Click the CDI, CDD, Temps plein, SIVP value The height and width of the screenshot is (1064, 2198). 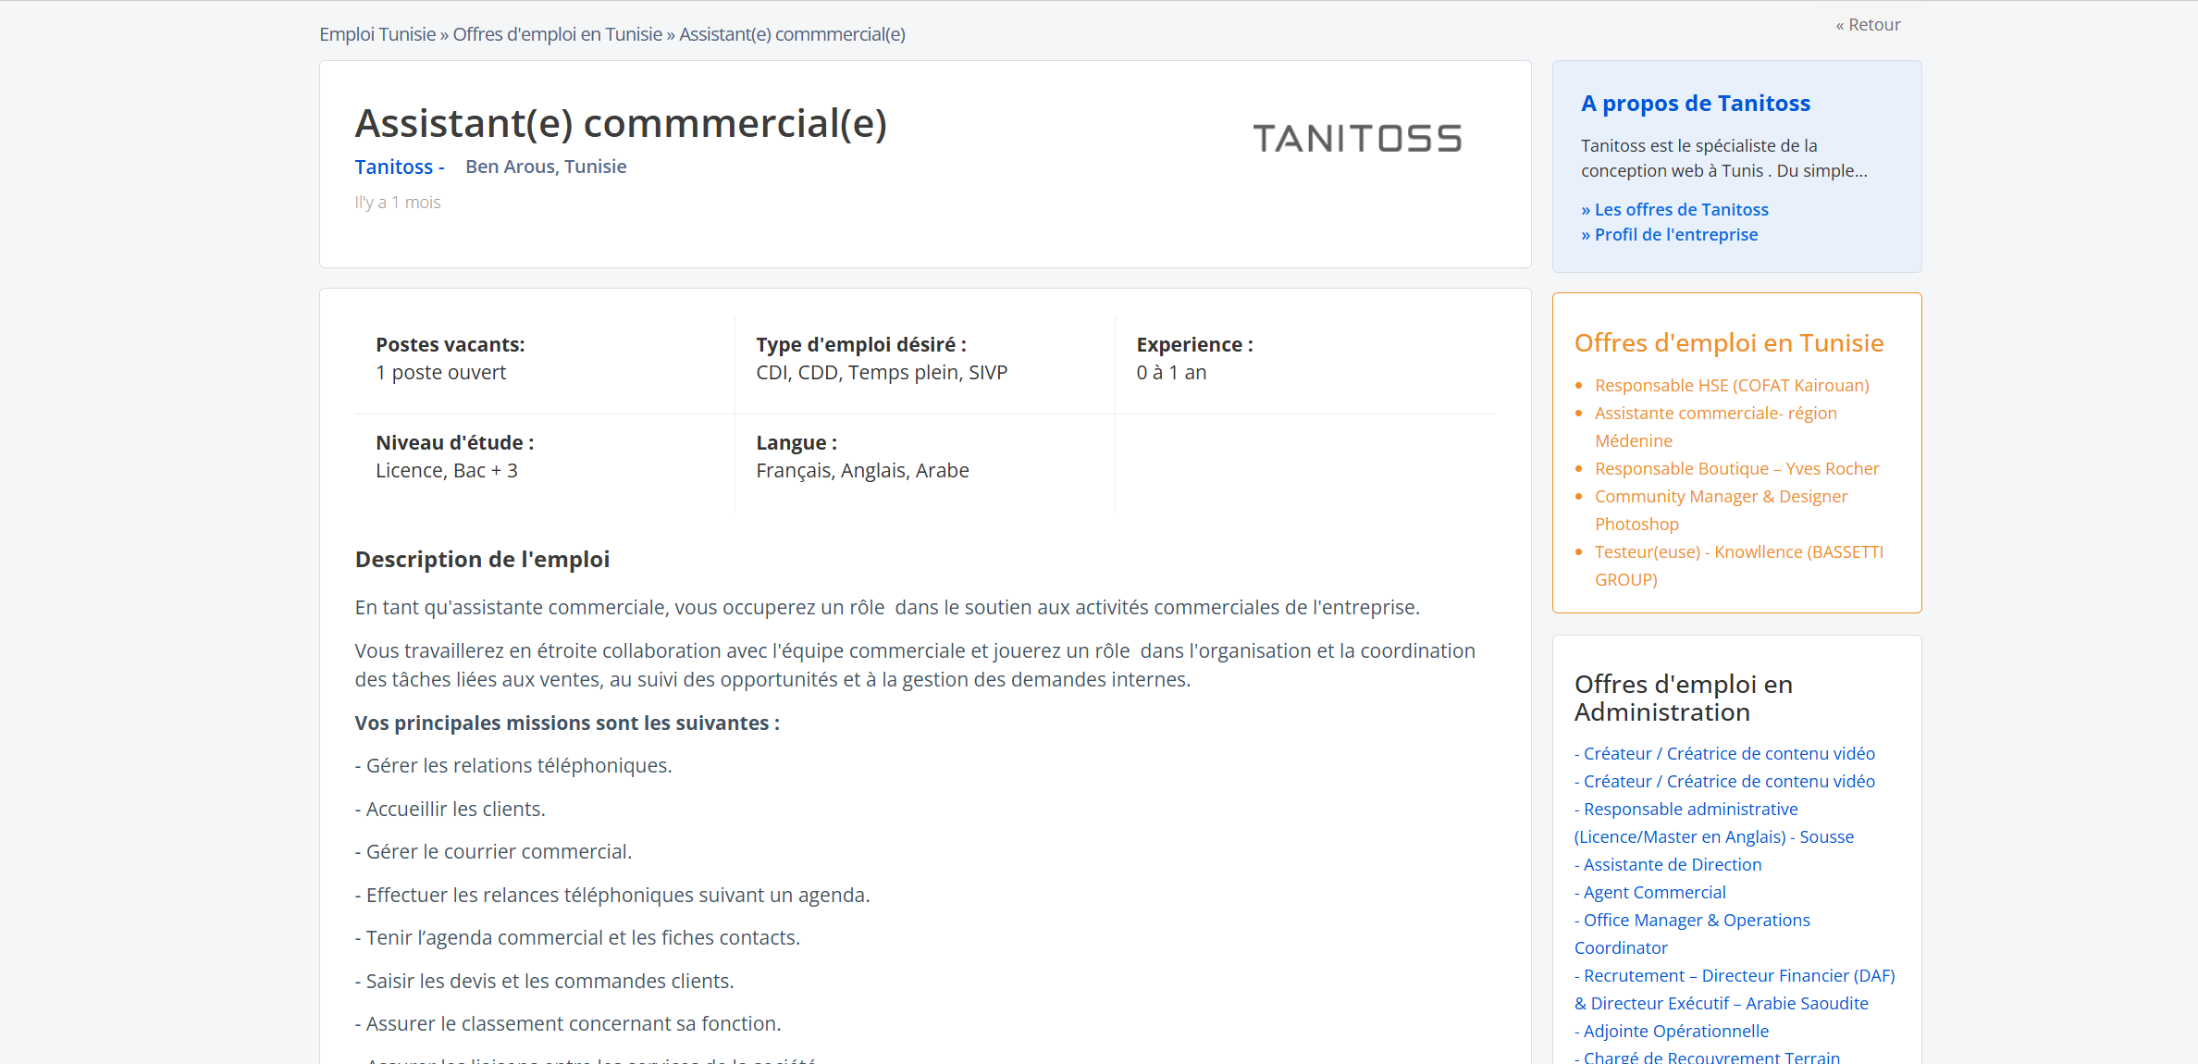[x=882, y=372]
